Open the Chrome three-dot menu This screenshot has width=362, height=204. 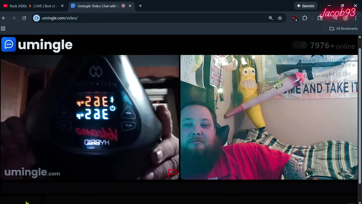[355, 18]
